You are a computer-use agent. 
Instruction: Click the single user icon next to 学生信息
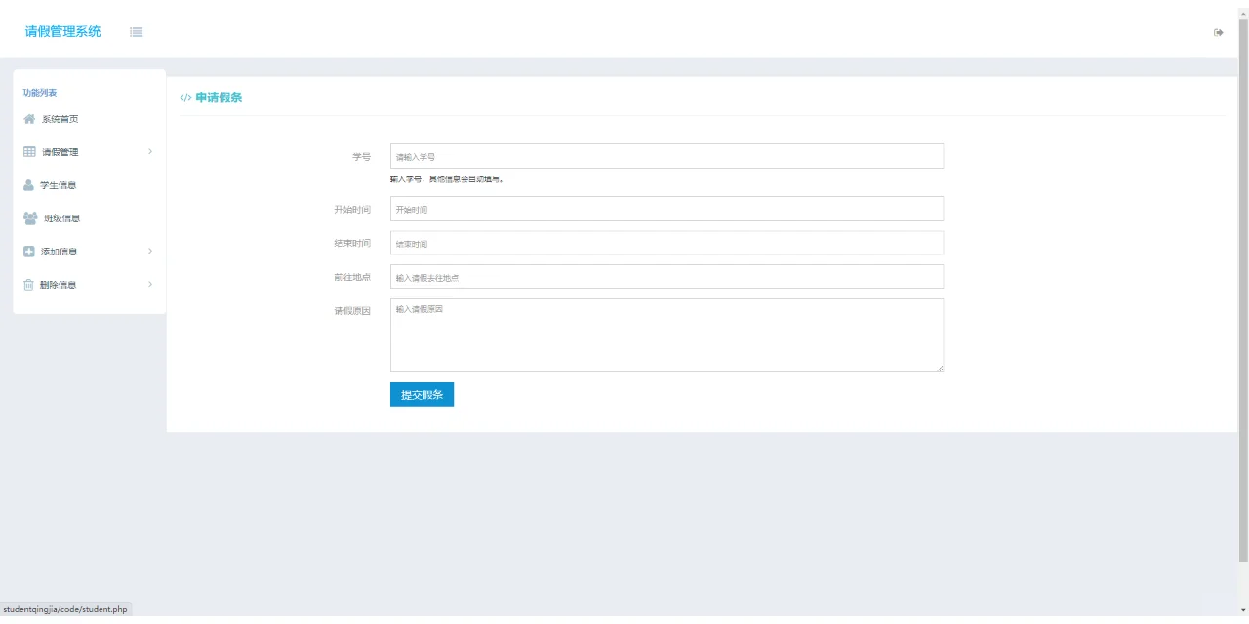29,184
